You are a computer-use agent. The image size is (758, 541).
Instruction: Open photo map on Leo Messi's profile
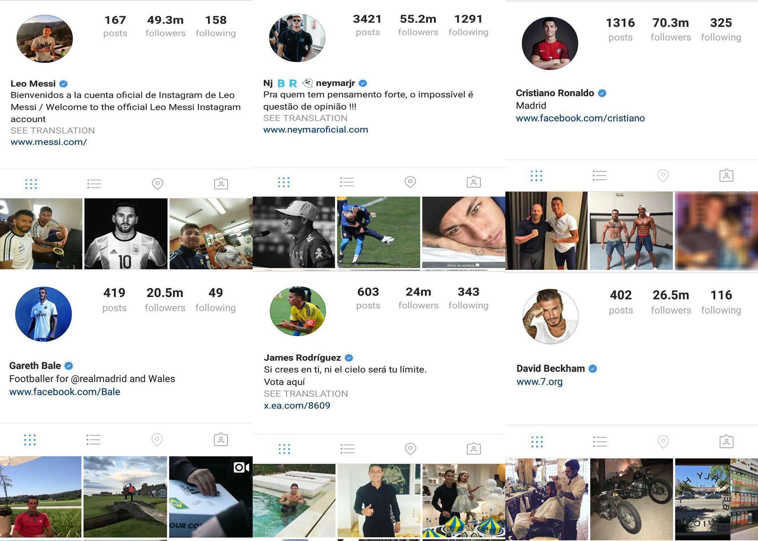click(157, 184)
